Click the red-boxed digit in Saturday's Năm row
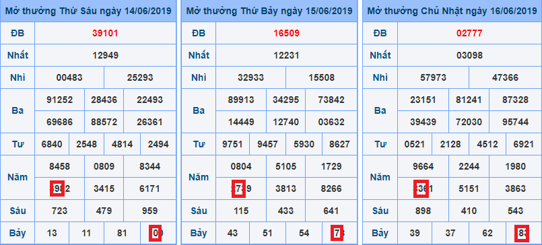This screenshot has width=542, height=245. (238, 188)
